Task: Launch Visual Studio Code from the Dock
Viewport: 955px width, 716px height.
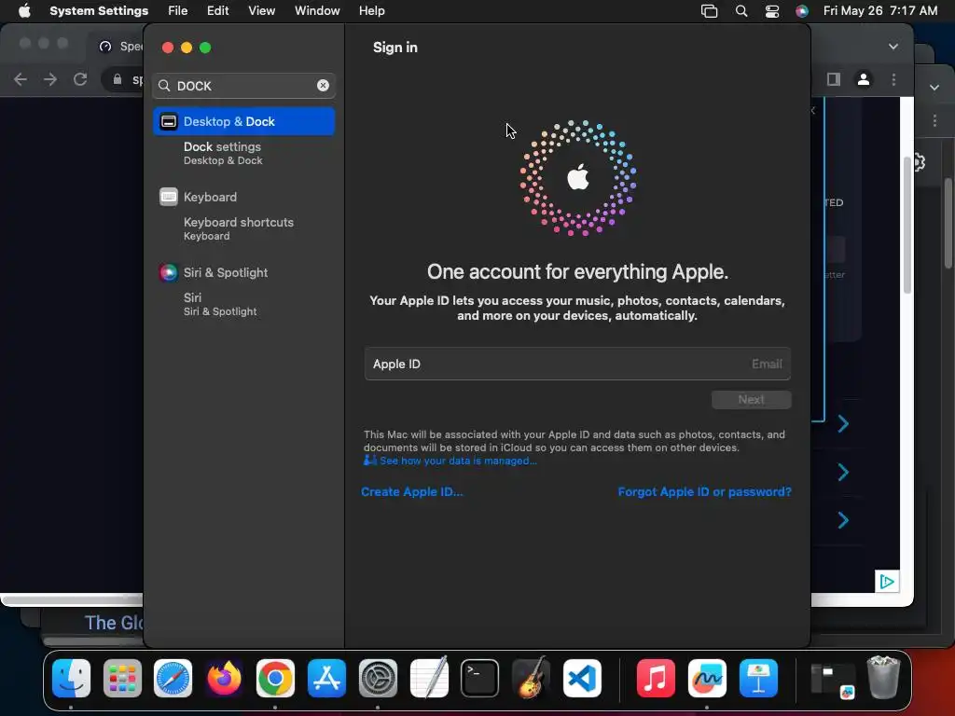Action: click(x=582, y=678)
